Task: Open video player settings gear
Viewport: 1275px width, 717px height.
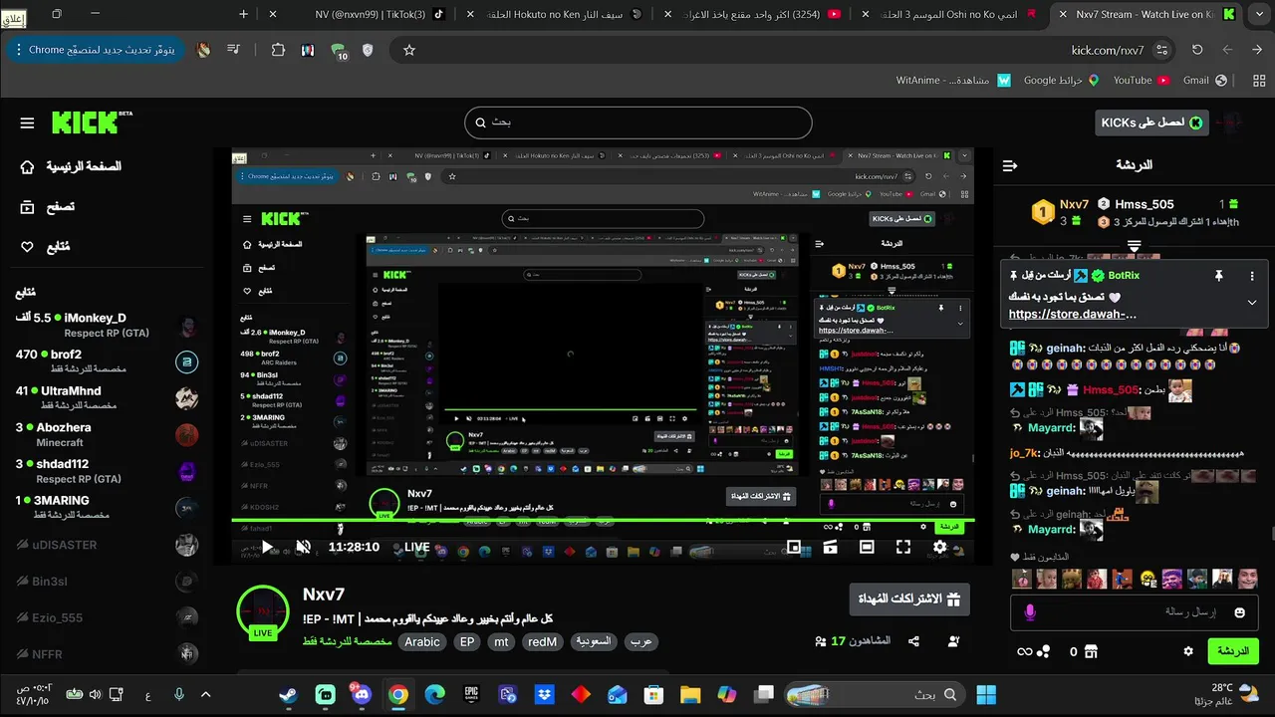Action: [940, 547]
